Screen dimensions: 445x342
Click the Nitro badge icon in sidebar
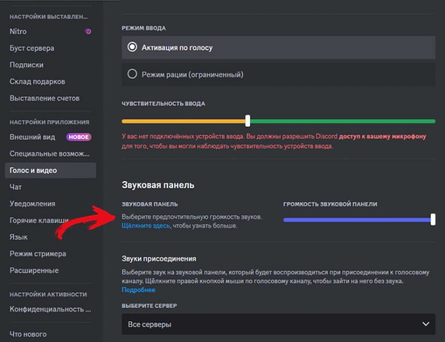click(88, 31)
